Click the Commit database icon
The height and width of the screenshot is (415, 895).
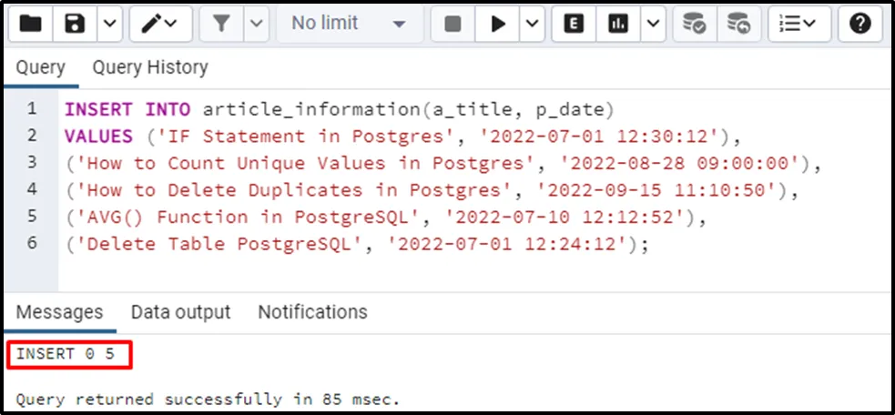[695, 25]
